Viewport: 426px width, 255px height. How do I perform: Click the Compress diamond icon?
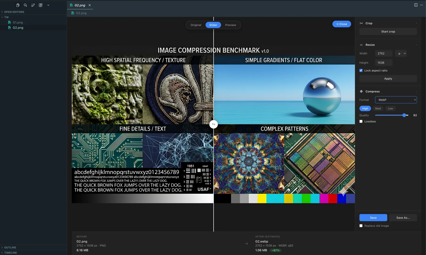[x=361, y=91]
